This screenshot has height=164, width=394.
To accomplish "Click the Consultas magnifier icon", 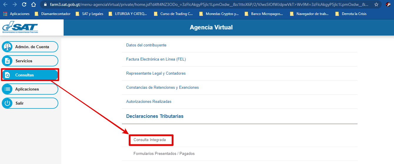I will pyautogui.click(x=7, y=75).
